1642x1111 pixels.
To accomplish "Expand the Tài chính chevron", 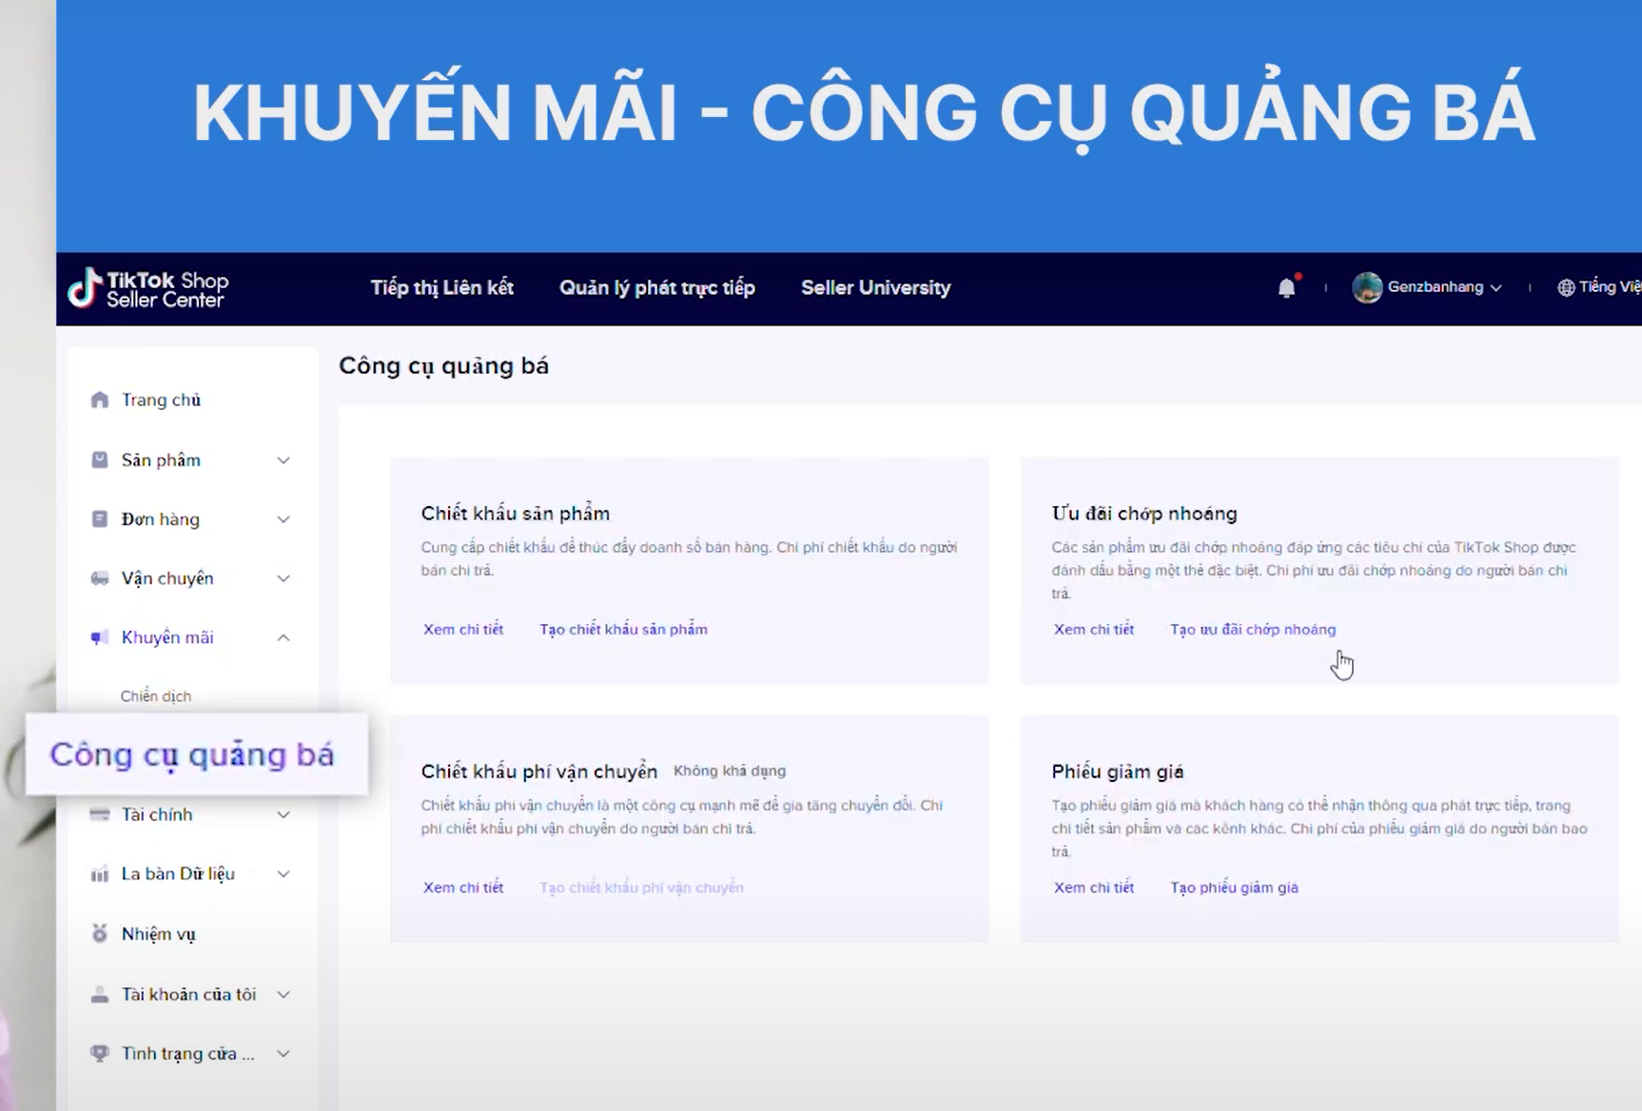I will tap(283, 814).
